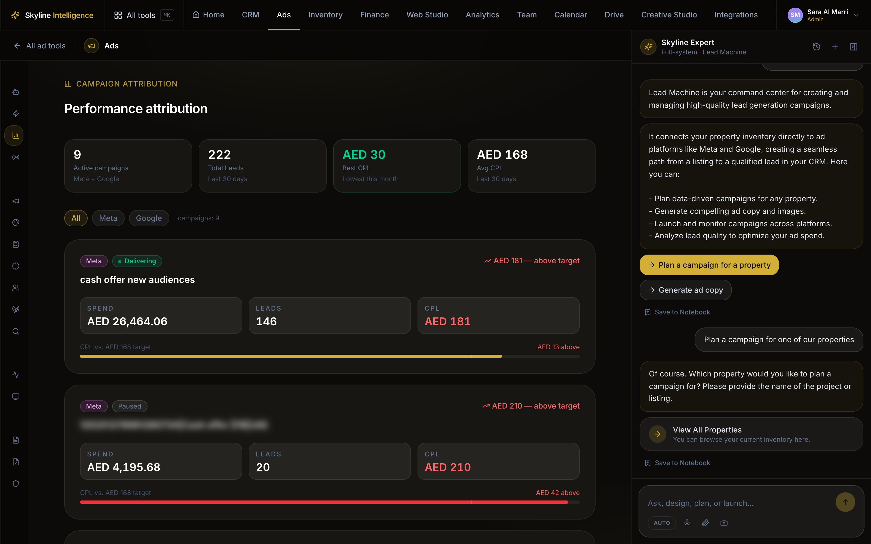Click the document checkmark sidebar icon
The height and width of the screenshot is (544, 871).
pos(16,462)
